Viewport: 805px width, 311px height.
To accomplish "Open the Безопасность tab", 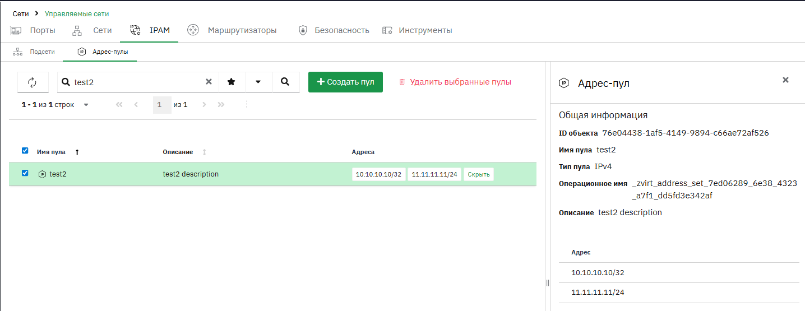I will [x=334, y=30].
